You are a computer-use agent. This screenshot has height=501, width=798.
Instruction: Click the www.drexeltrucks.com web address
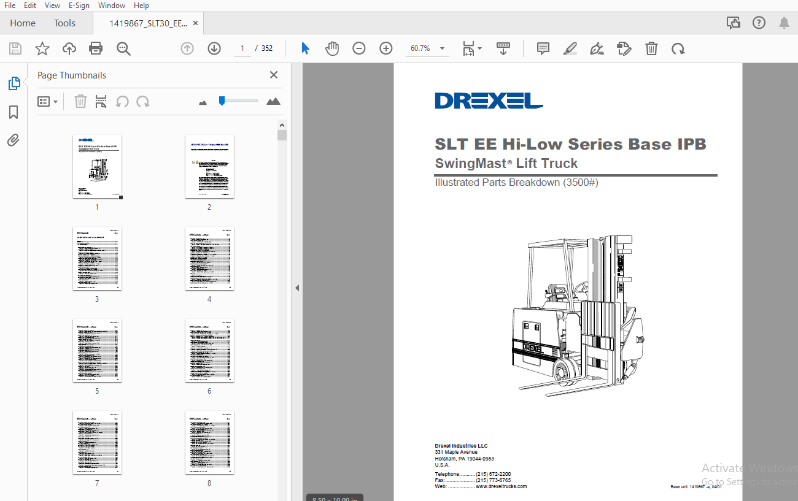[x=501, y=486]
